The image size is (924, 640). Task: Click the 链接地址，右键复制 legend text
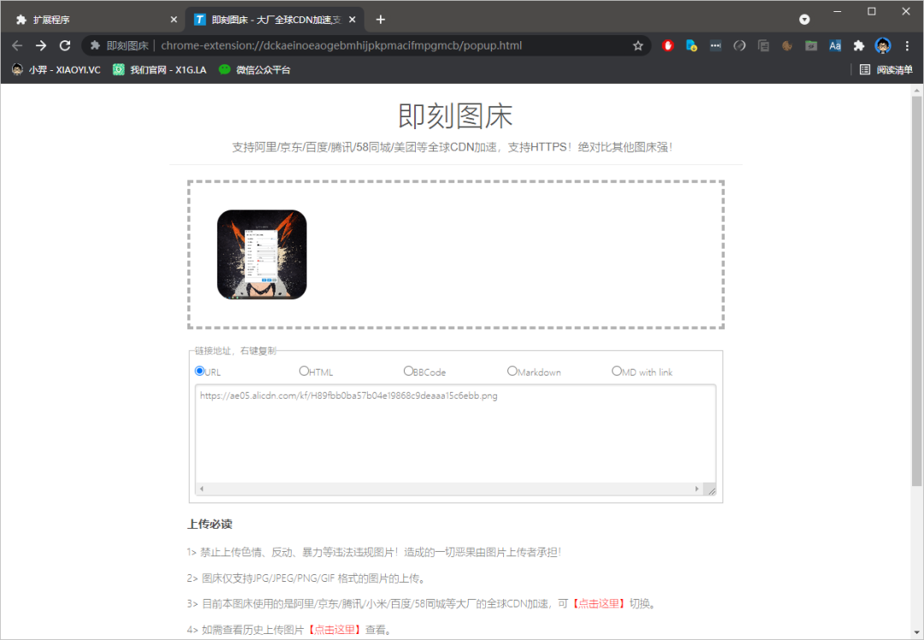(x=235, y=351)
